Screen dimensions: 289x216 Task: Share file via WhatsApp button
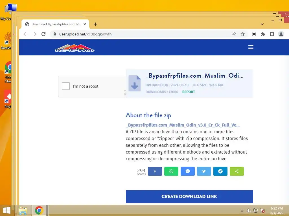[171, 171]
